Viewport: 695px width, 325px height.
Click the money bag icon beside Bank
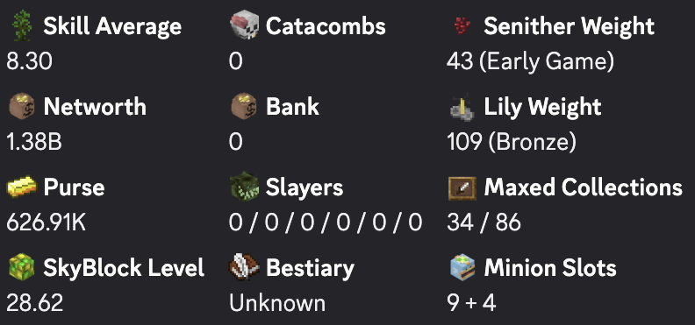click(x=244, y=107)
